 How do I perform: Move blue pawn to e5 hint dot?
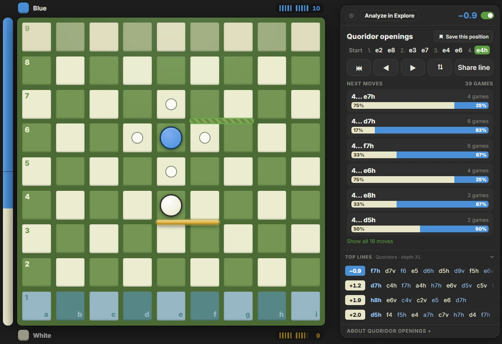(171, 172)
